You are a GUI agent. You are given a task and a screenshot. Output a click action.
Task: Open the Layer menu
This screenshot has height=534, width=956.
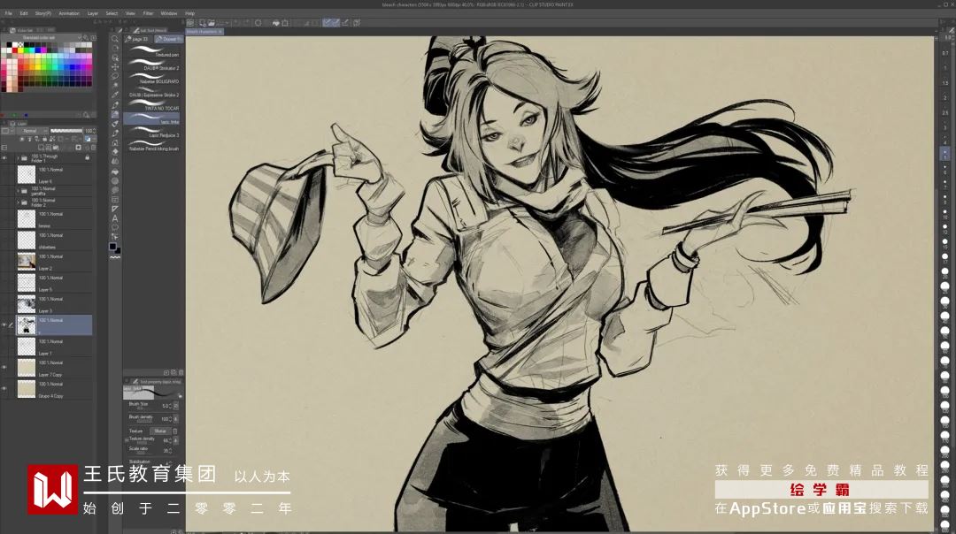pos(93,12)
